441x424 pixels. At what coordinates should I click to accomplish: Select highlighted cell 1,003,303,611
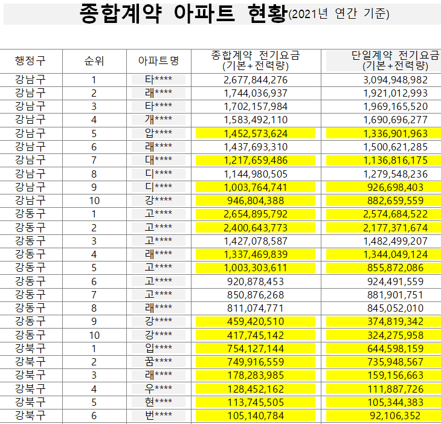click(256, 268)
